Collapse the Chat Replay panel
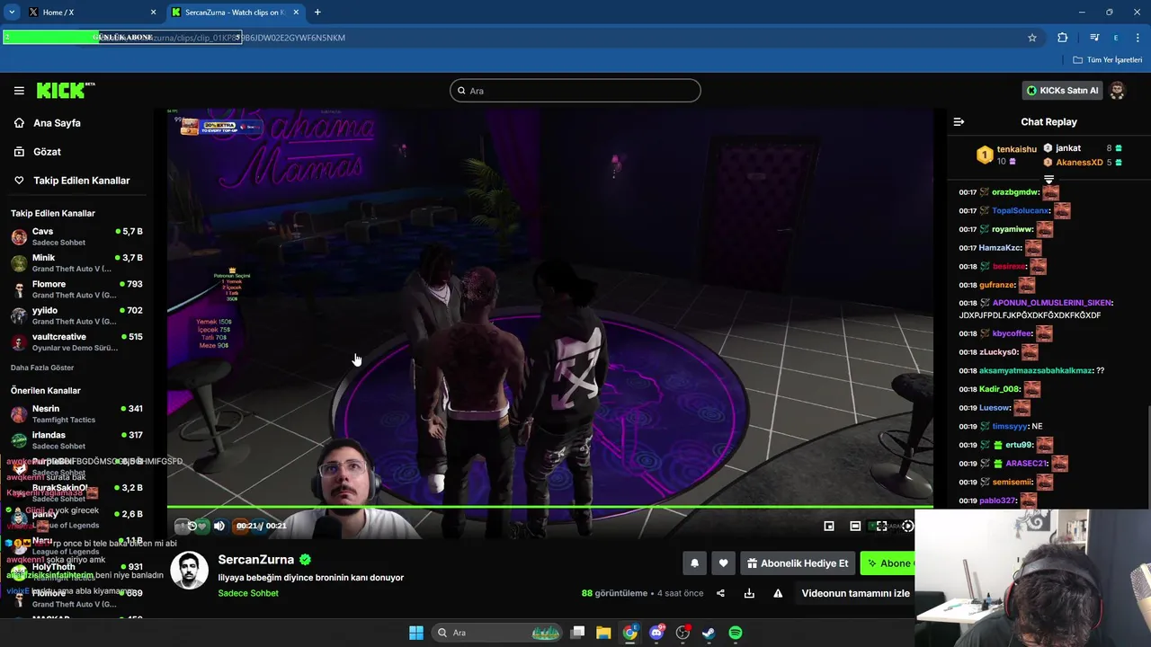Image resolution: width=1151 pixels, height=647 pixels. 959,122
